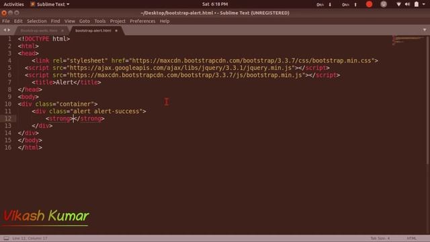Image resolution: width=430 pixels, height=242 pixels.
Task: Click line number 12 in gutter
Action: pyautogui.click(x=8, y=118)
